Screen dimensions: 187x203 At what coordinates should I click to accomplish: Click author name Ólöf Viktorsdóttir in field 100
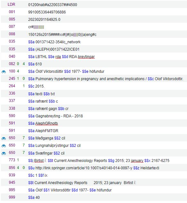(x=49, y=72)
